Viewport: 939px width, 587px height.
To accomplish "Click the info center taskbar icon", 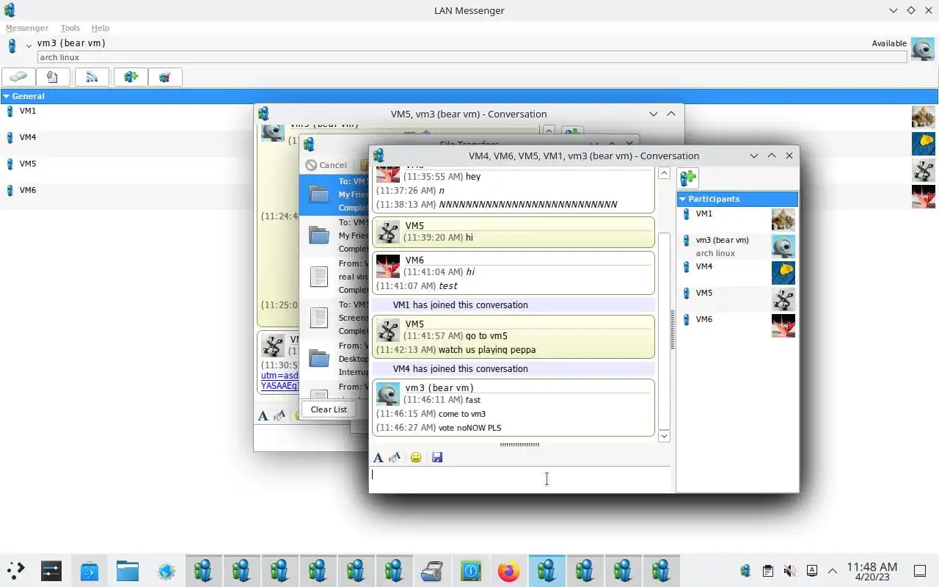I will click(470, 571).
